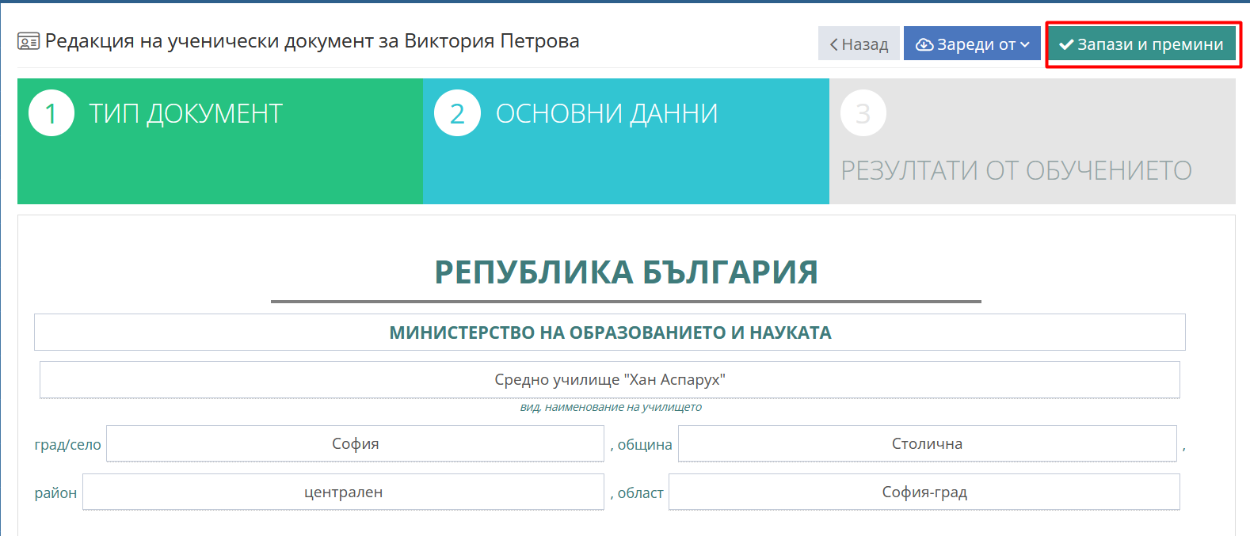This screenshot has width=1250, height=536.
Task: Edit the област field containing София-град
Action: 924,492
